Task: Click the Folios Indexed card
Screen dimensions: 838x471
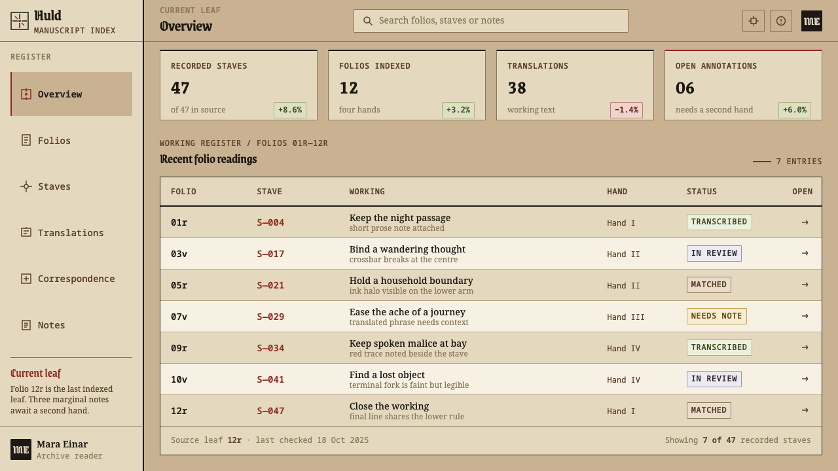Action: (407, 85)
